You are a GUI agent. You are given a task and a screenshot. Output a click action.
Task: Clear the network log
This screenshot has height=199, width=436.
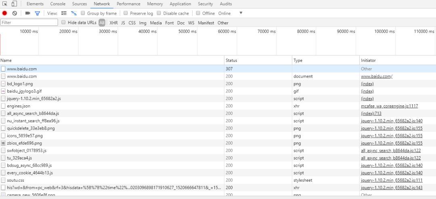coord(15,13)
